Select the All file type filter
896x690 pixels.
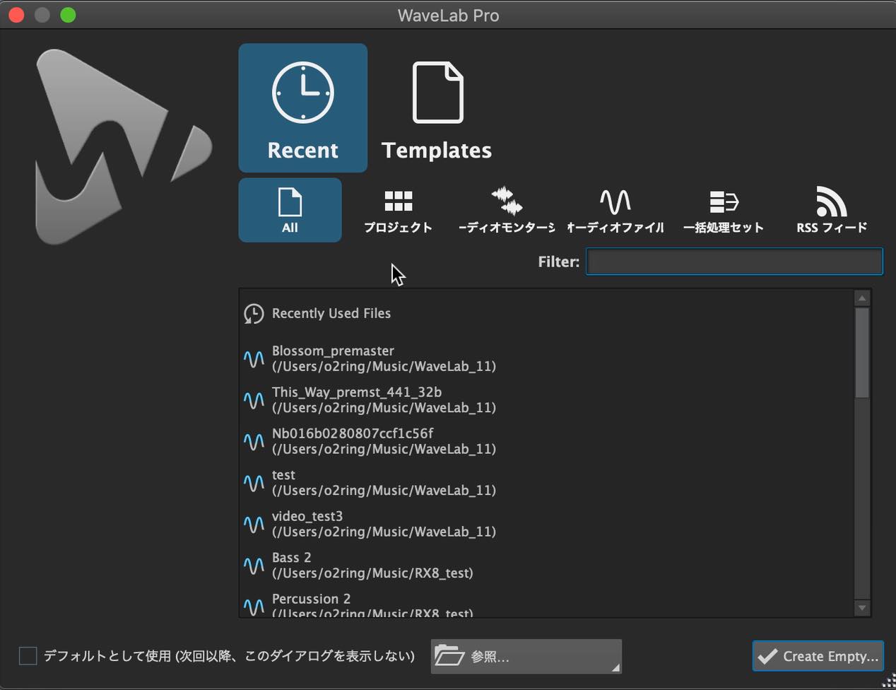click(290, 210)
